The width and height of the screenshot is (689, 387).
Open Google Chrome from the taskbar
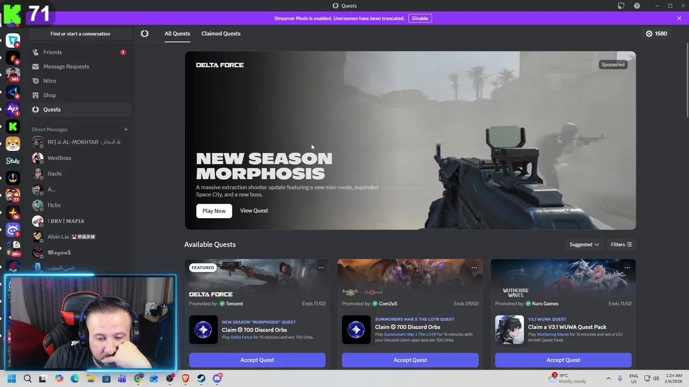pos(138,378)
